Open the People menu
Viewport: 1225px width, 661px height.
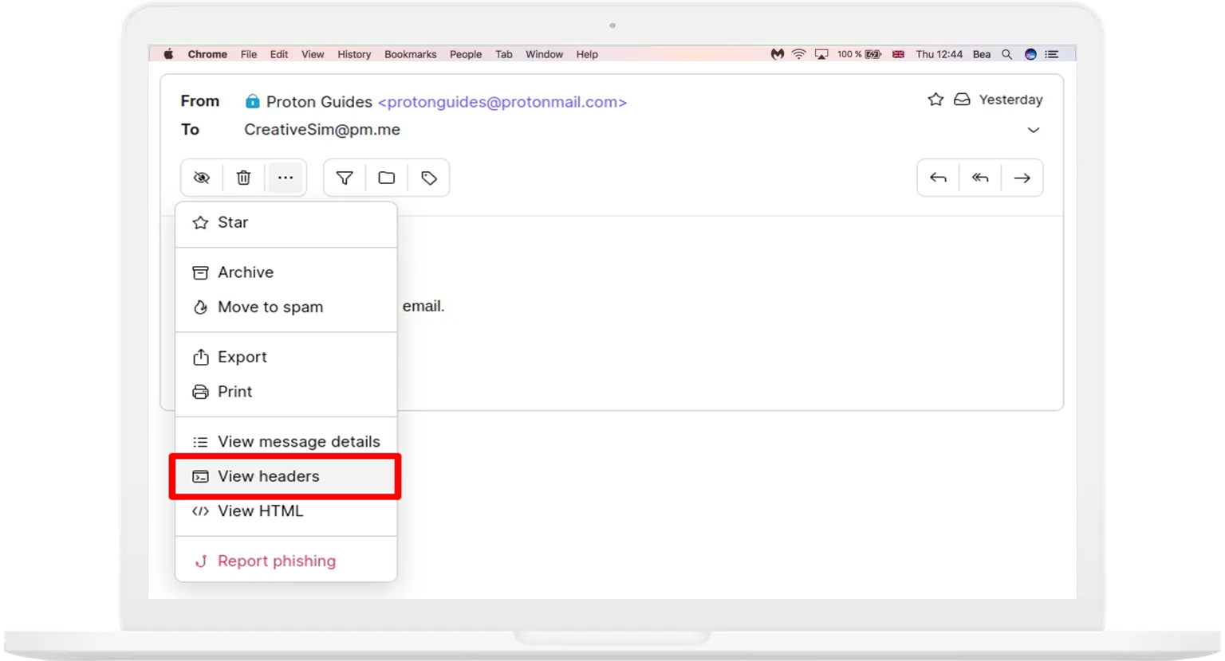[x=466, y=54]
